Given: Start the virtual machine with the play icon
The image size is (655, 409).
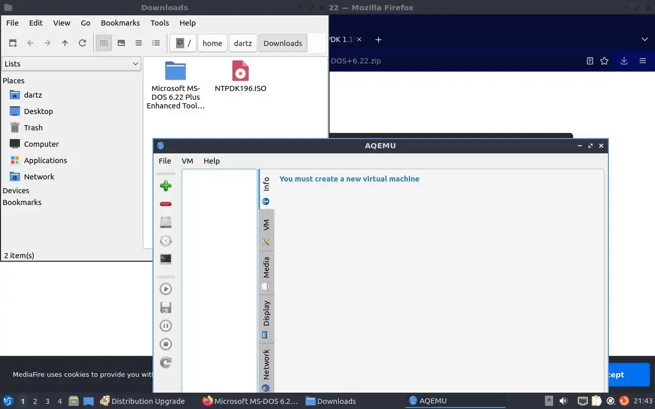Looking at the screenshot, I should [x=165, y=289].
